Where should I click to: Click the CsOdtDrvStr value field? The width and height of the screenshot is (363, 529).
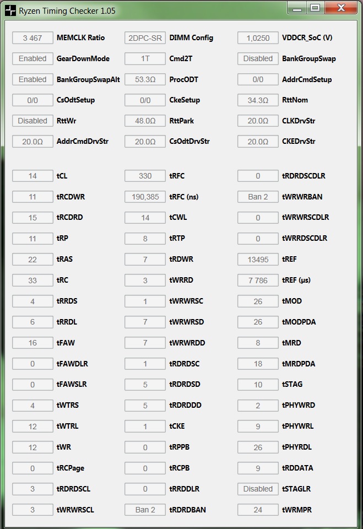(x=145, y=142)
